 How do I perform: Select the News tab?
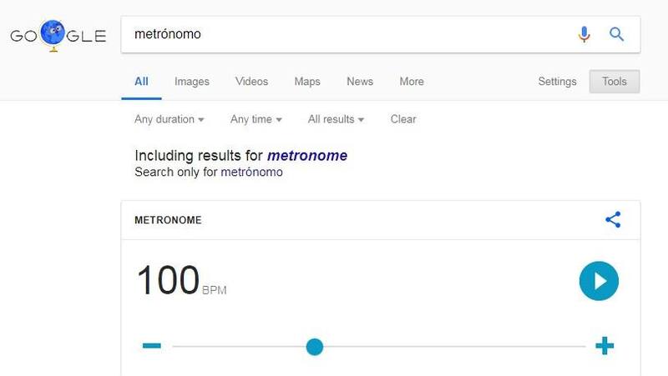click(x=360, y=82)
